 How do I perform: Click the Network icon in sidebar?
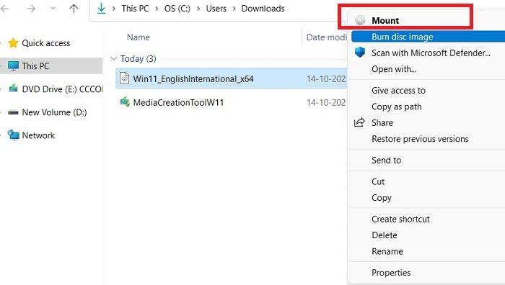[x=13, y=135]
